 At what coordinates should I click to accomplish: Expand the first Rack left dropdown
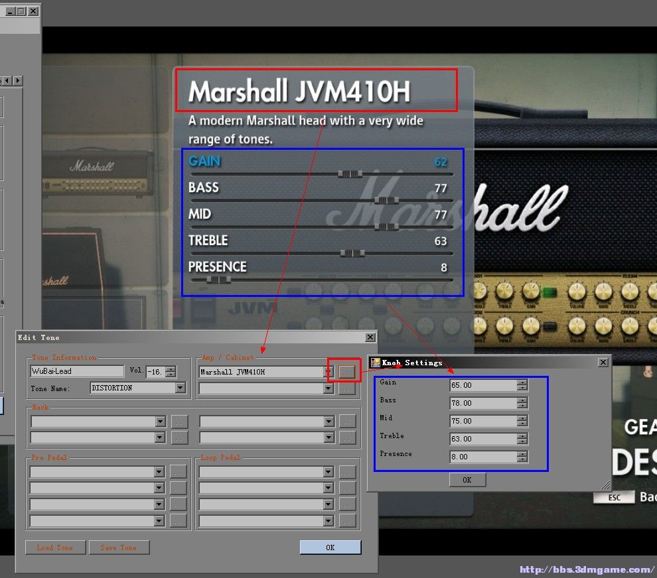[x=161, y=422]
